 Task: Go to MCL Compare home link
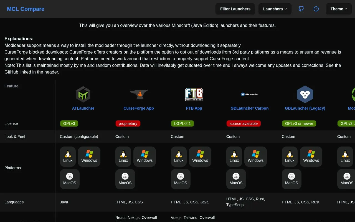(x=26, y=9)
